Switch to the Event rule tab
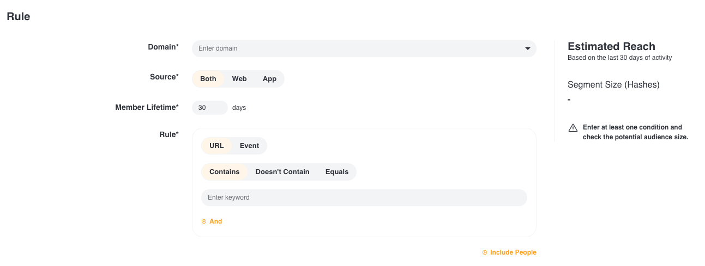 click(x=249, y=146)
